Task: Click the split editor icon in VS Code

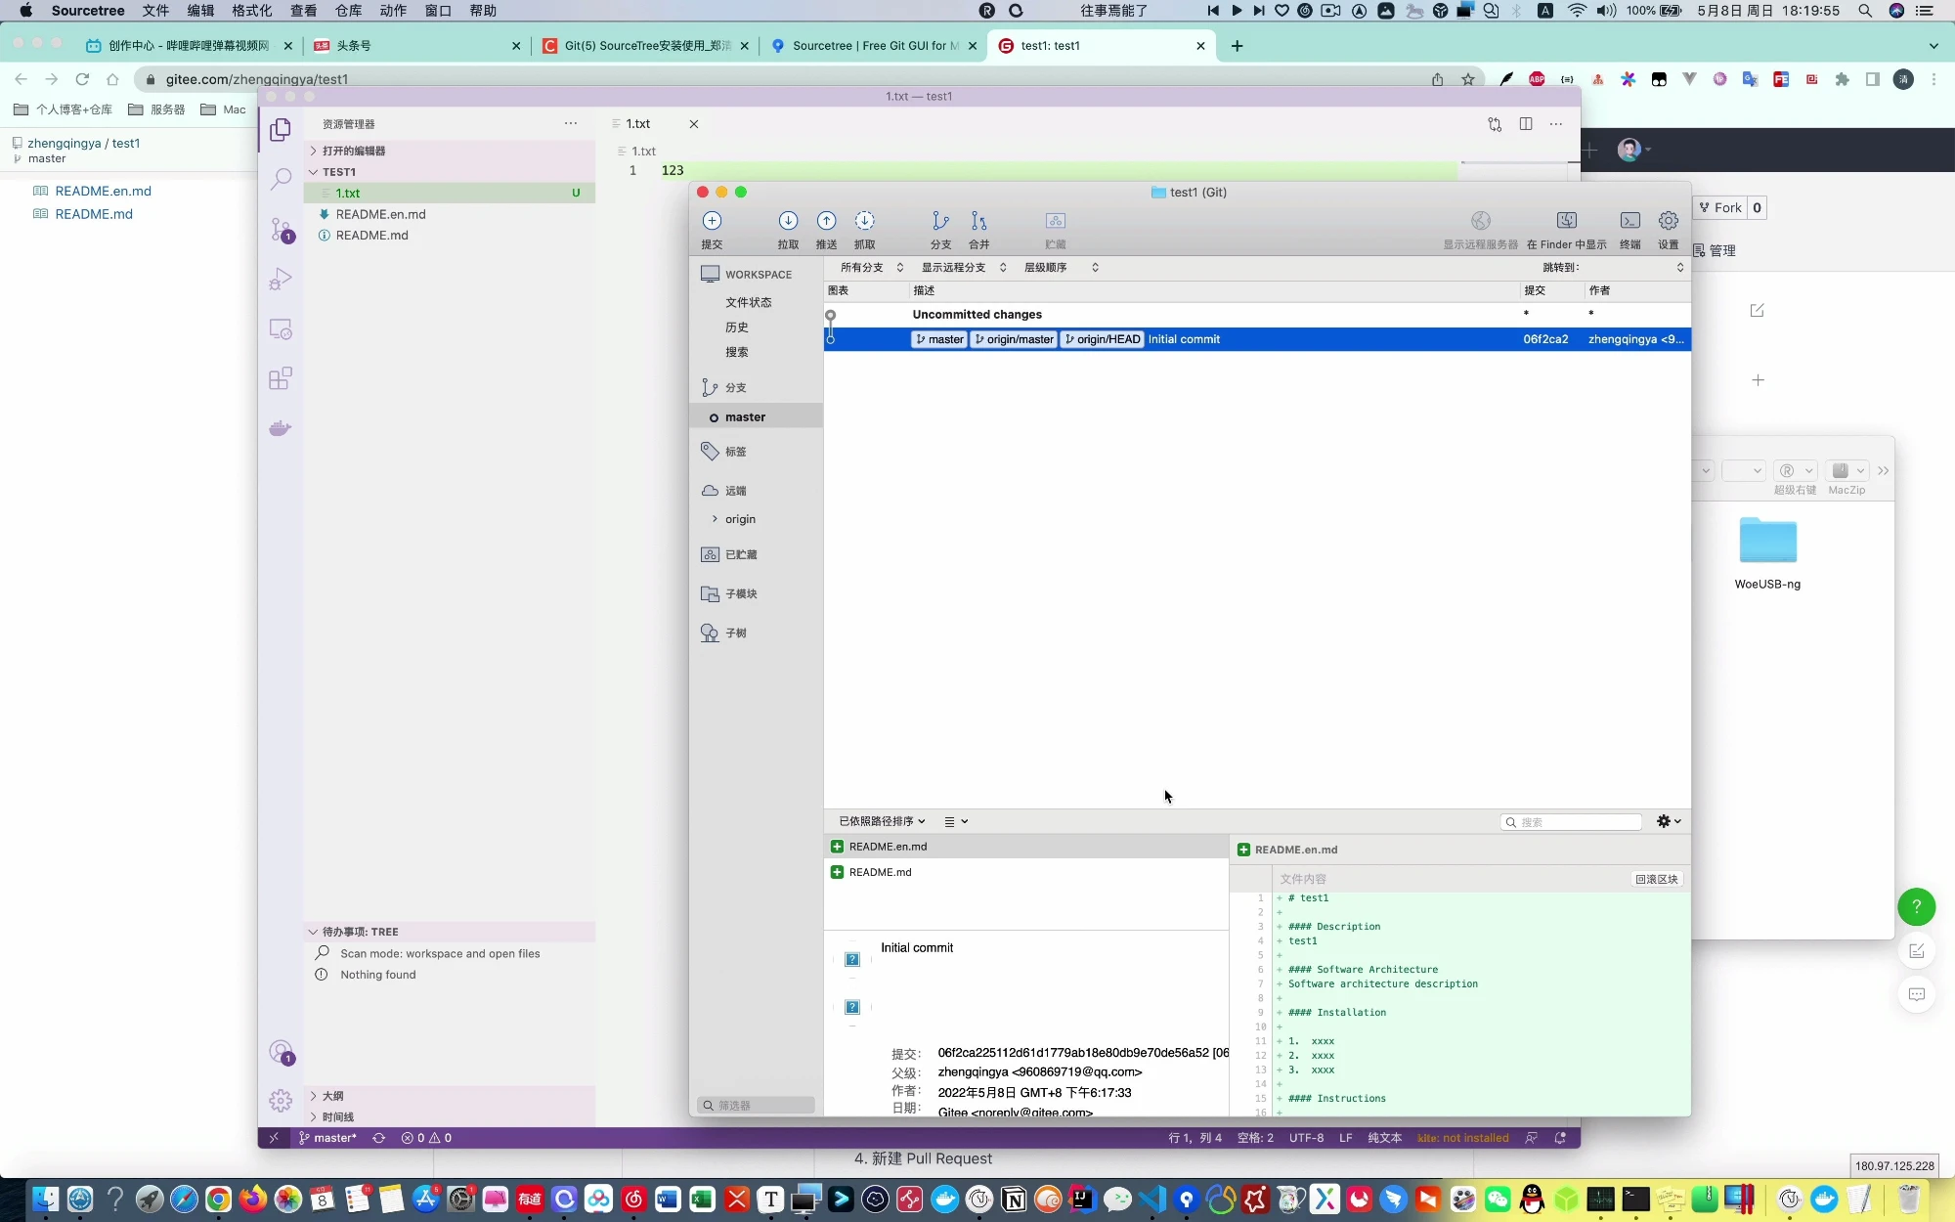Action: tap(1526, 124)
